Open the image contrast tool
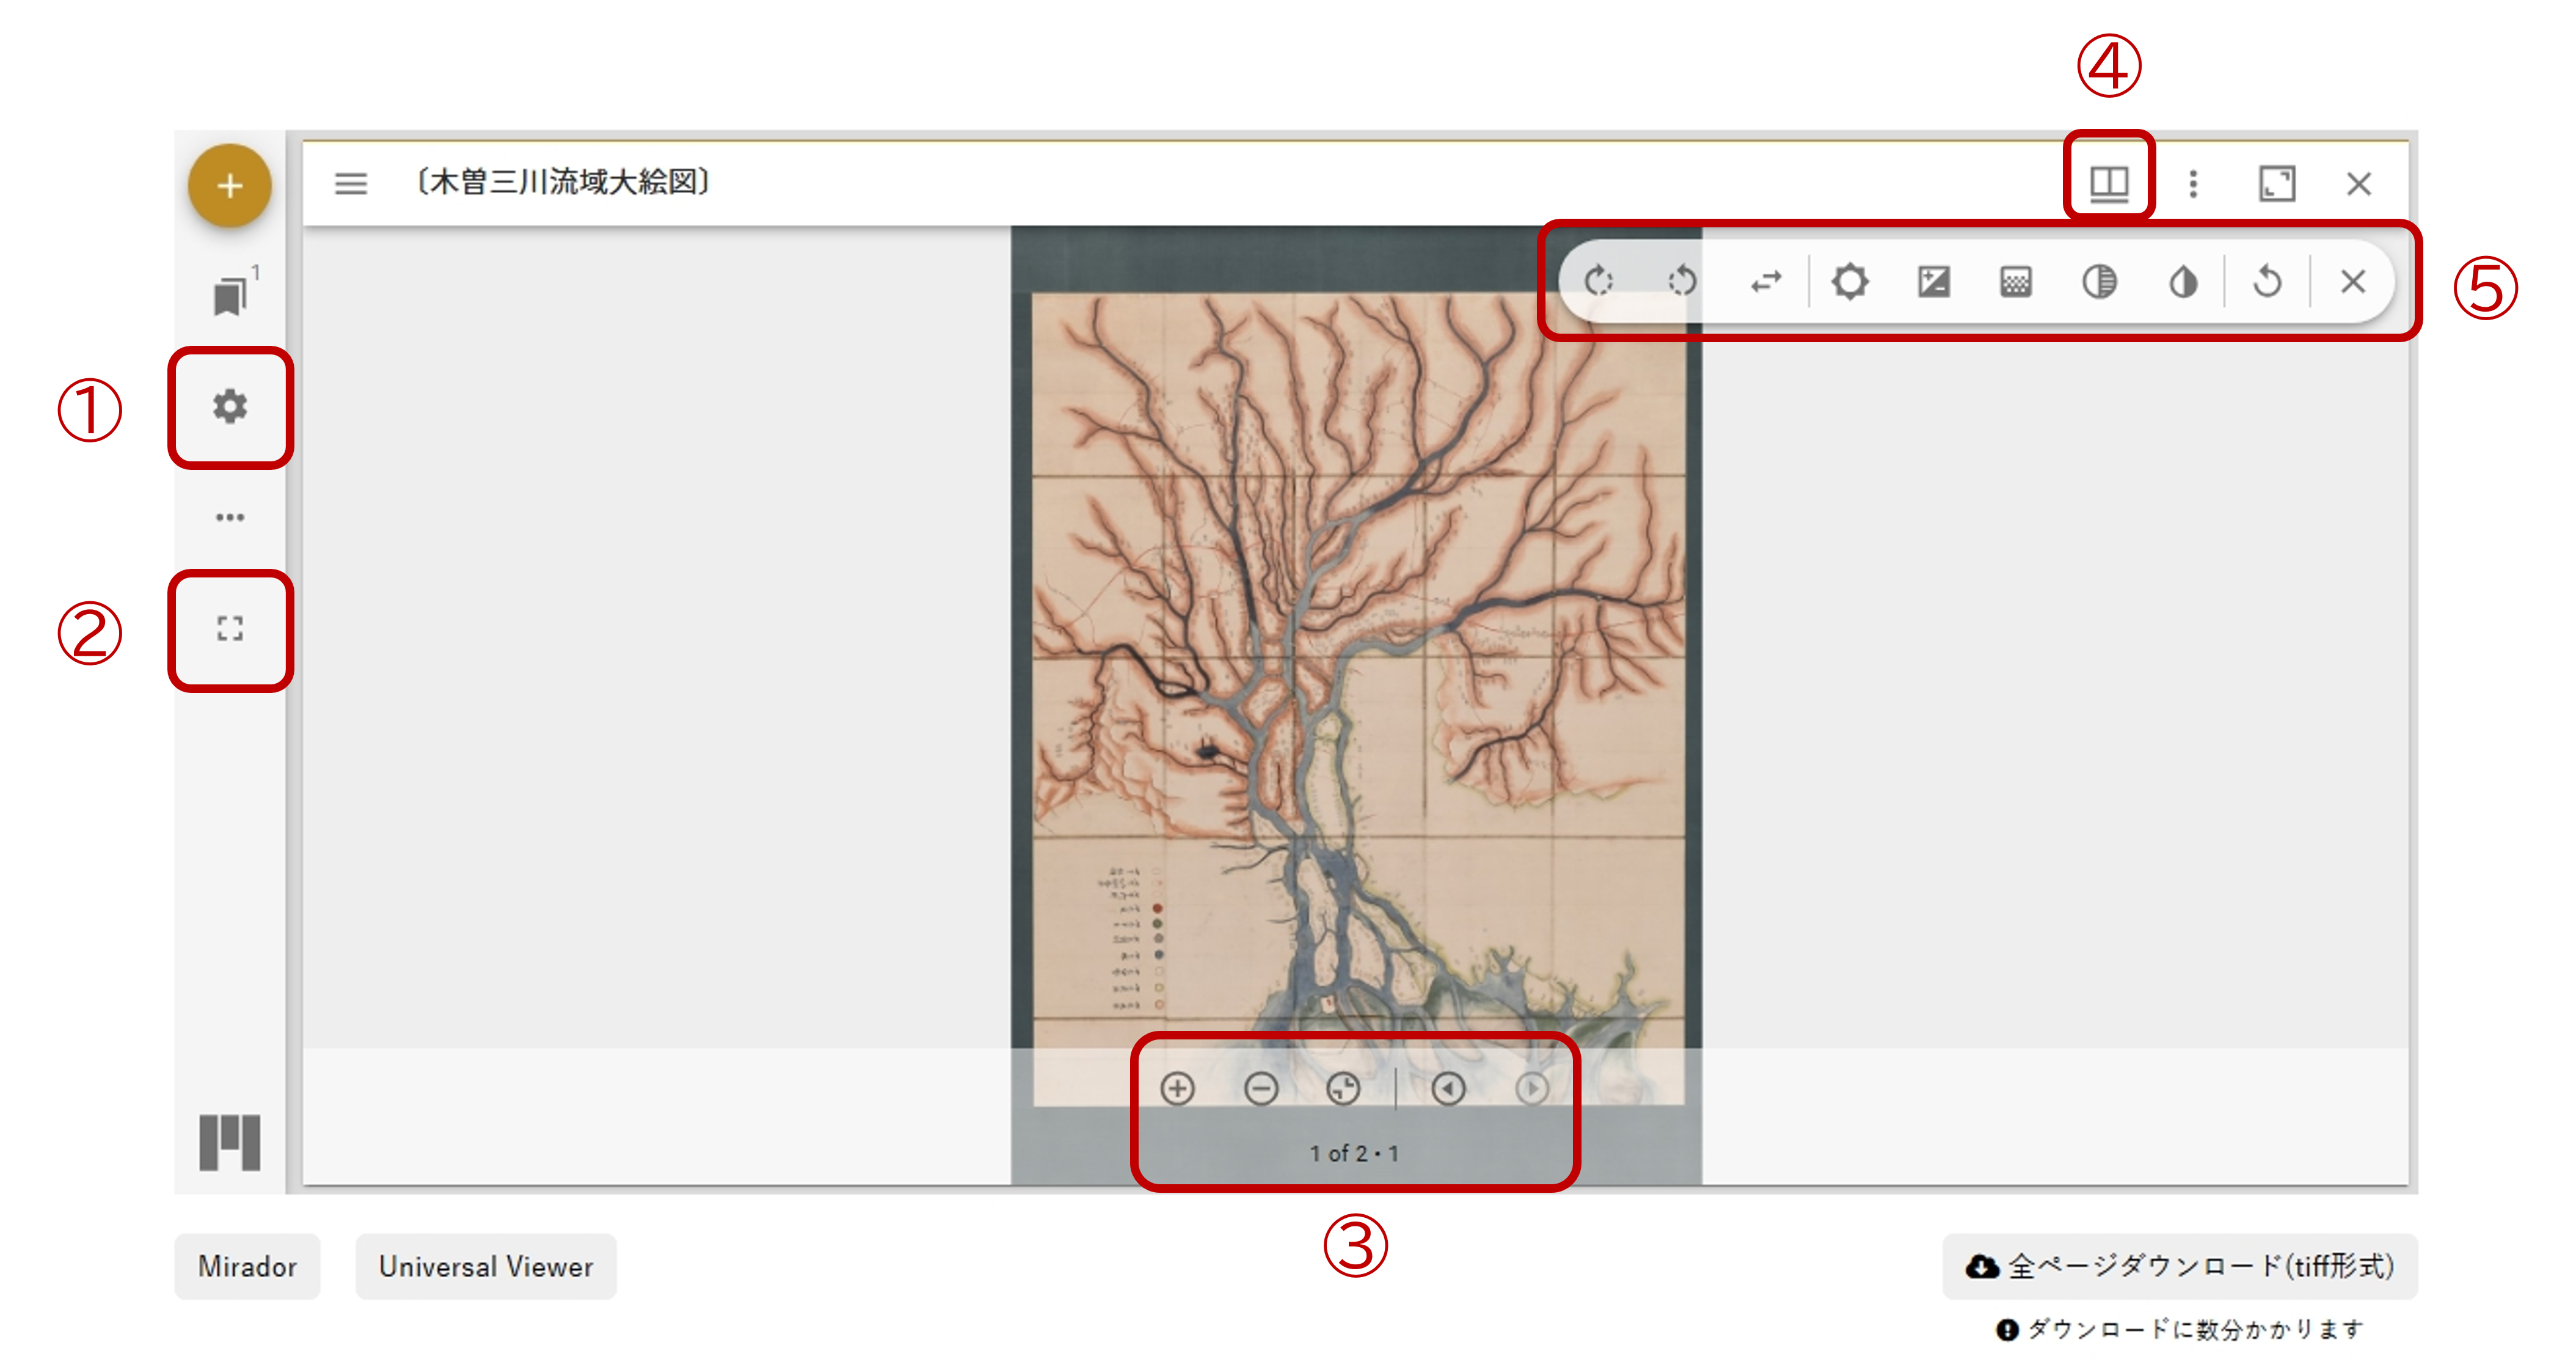This screenshot has width=2576, height=1370. pyautogui.click(x=1933, y=282)
